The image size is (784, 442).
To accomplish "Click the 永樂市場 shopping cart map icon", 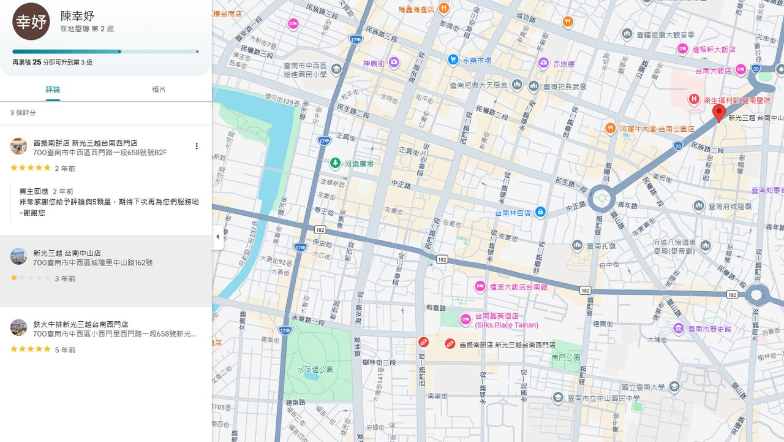I will pyautogui.click(x=453, y=60).
